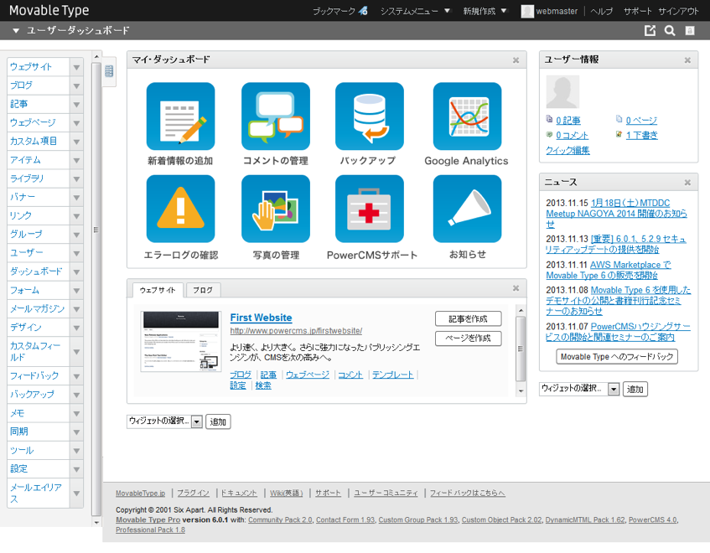
Task: Close the ウェブサイト/ブログ tabs widget
Action: pos(516,288)
